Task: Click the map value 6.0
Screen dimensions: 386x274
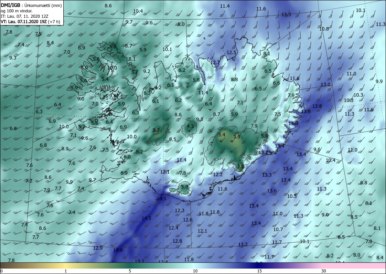Action: pos(127,157)
